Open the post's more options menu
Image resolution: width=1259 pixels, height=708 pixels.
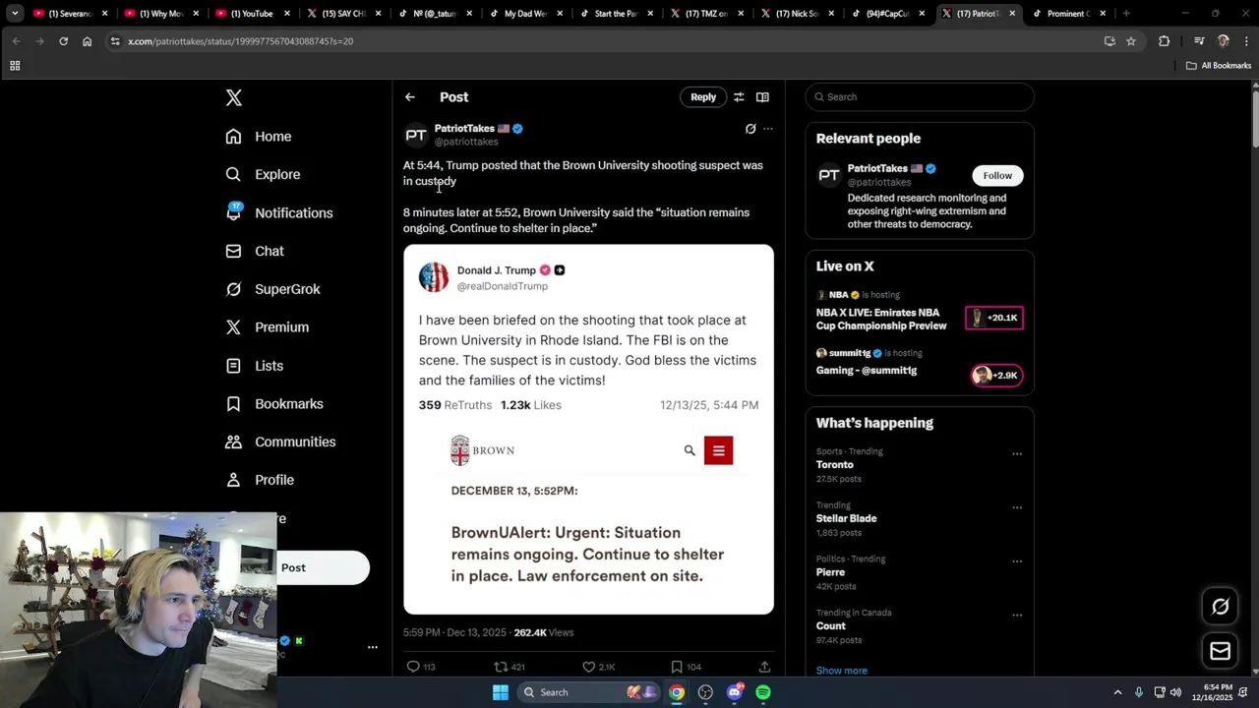pos(768,129)
